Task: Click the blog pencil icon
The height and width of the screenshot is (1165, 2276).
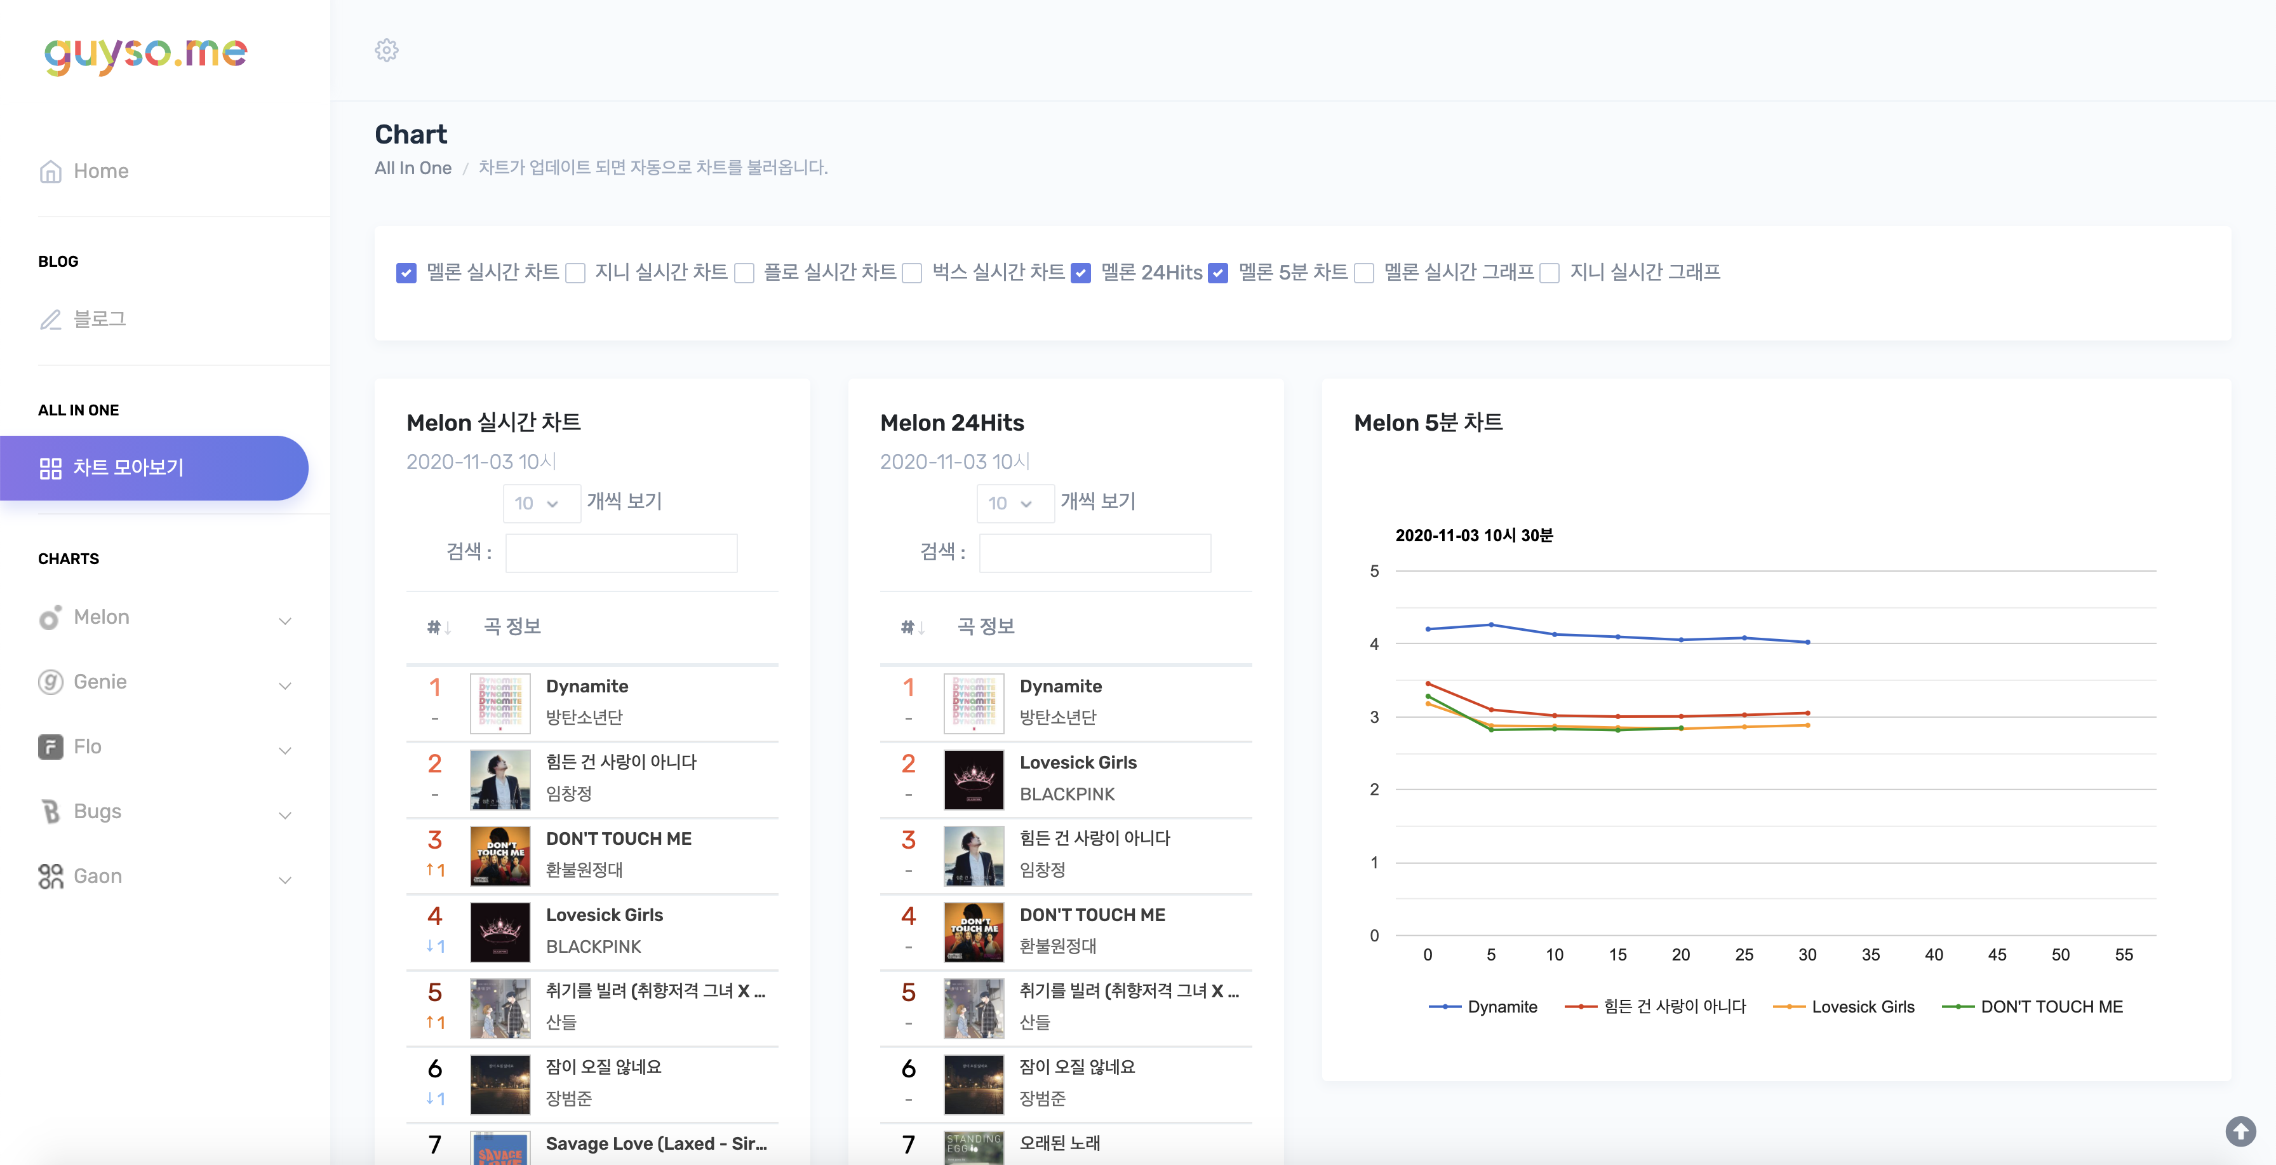Action: pos(50,319)
